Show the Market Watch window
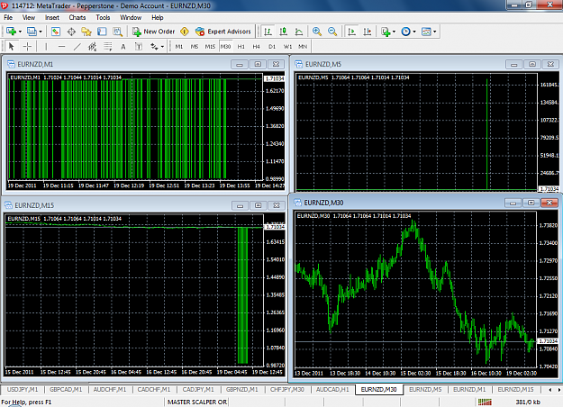This screenshot has width=563, height=407. pos(56,32)
